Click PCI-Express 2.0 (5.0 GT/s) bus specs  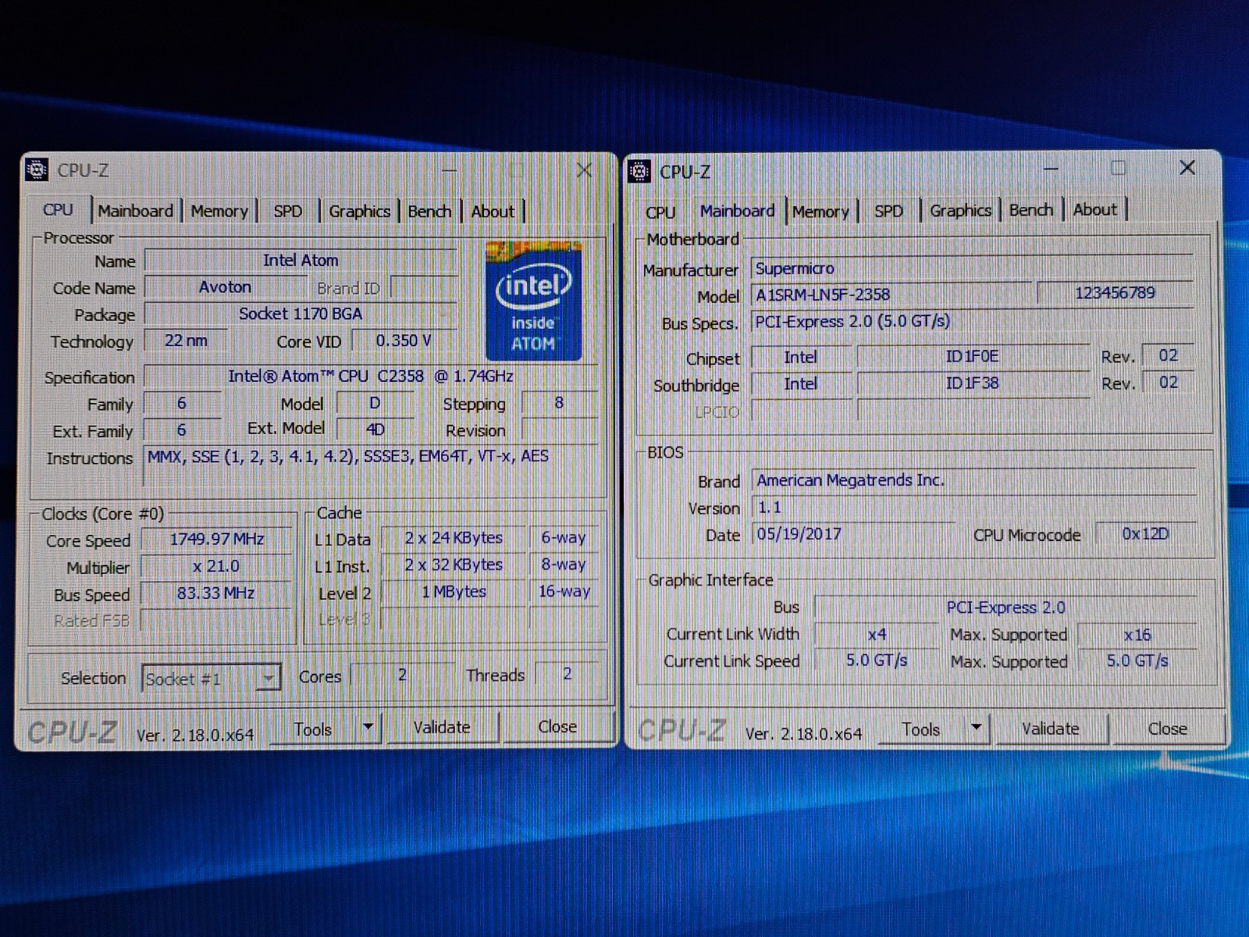pyautogui.click(x=972, y=321)
